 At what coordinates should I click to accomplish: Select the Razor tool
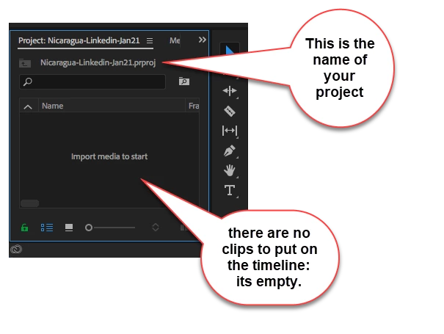[x=230, y=111]
